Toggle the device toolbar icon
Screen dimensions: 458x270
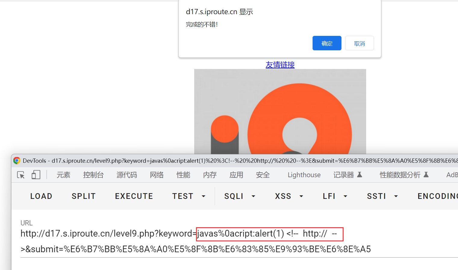[36, 175]
